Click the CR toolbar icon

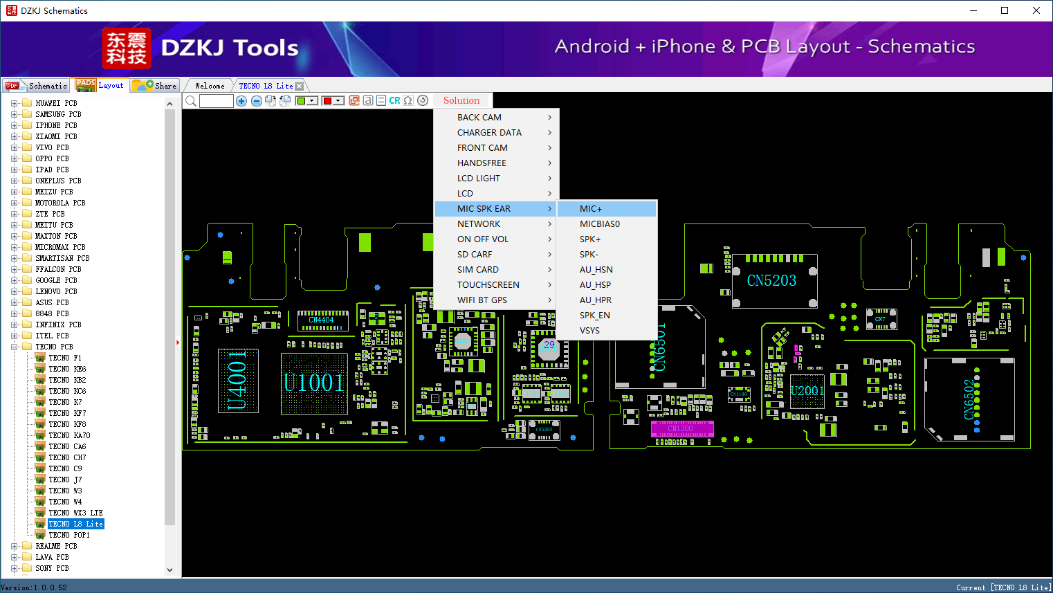point(394,101)
